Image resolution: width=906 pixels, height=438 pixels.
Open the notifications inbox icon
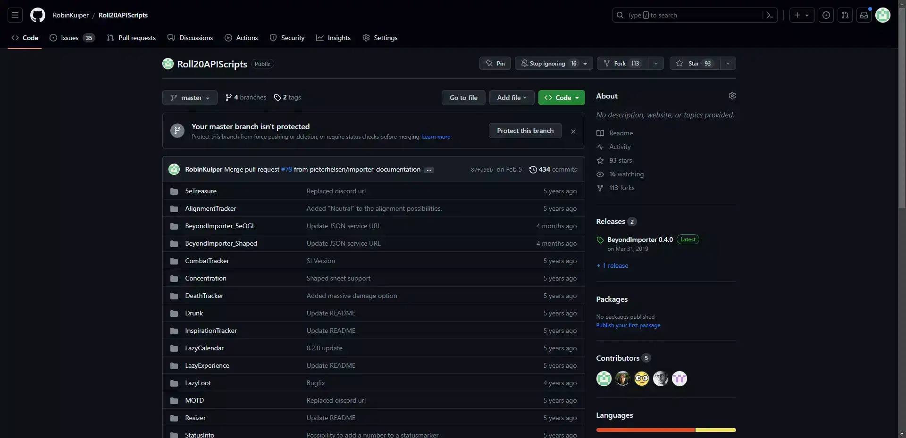(x=864, y=15)
